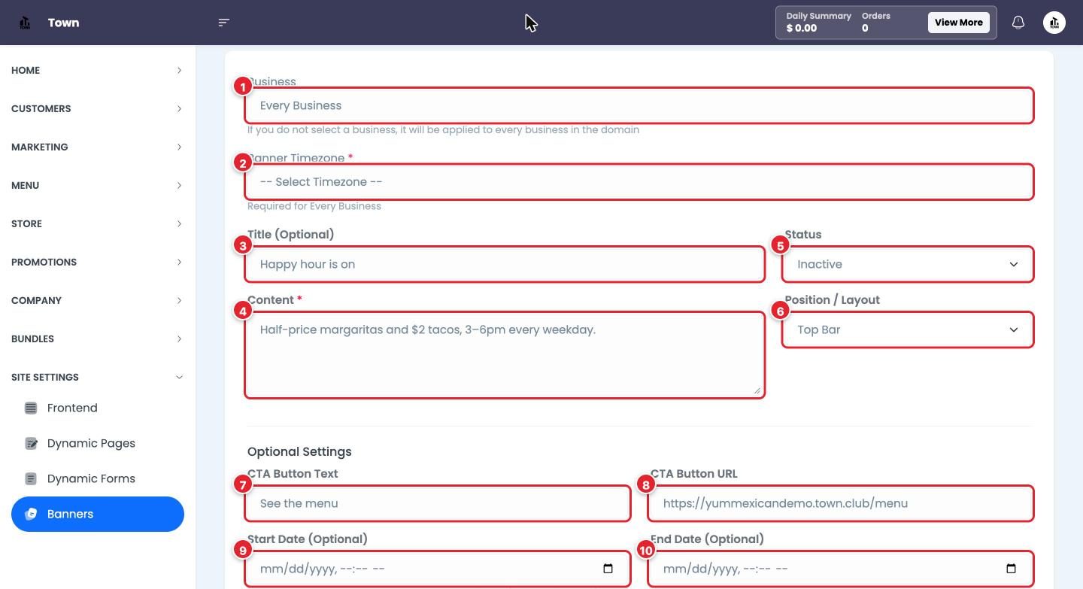Click the Daily Summary $ 0.00 amount

point(802,29)
